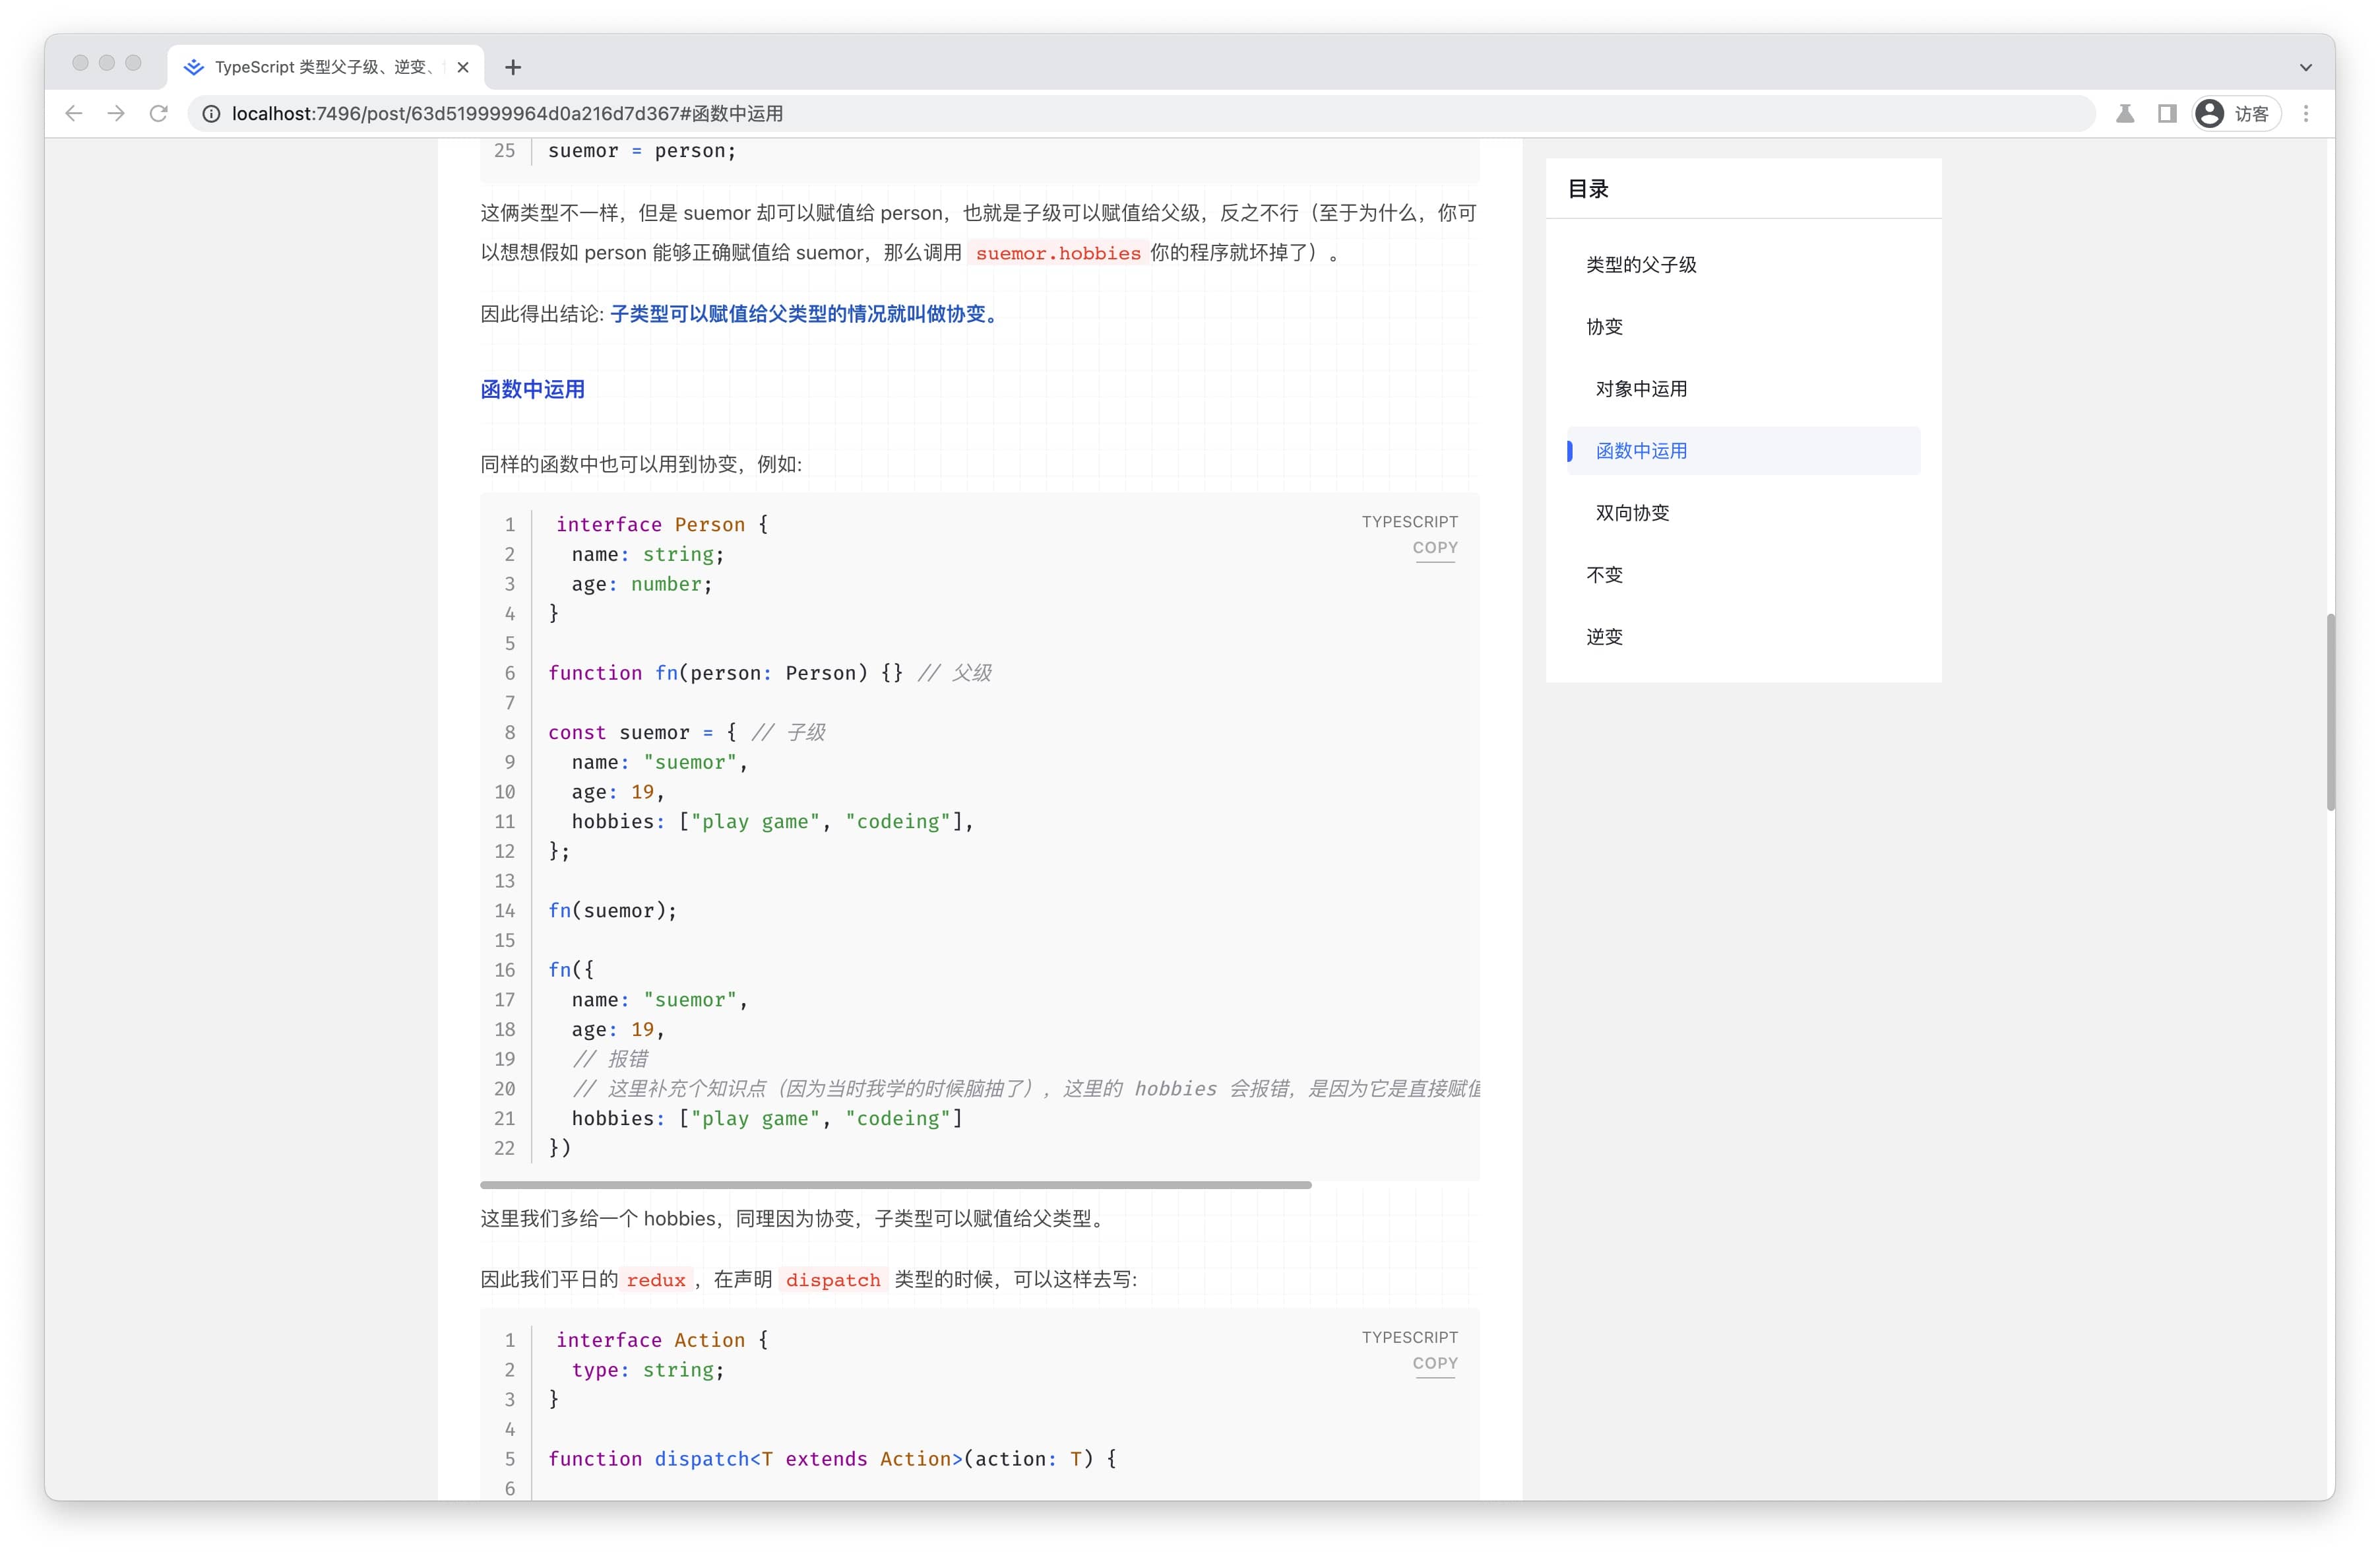Expand the chevron at the top right corner
Viewport: 2380px width, 1556px height.
[2306, 67]
